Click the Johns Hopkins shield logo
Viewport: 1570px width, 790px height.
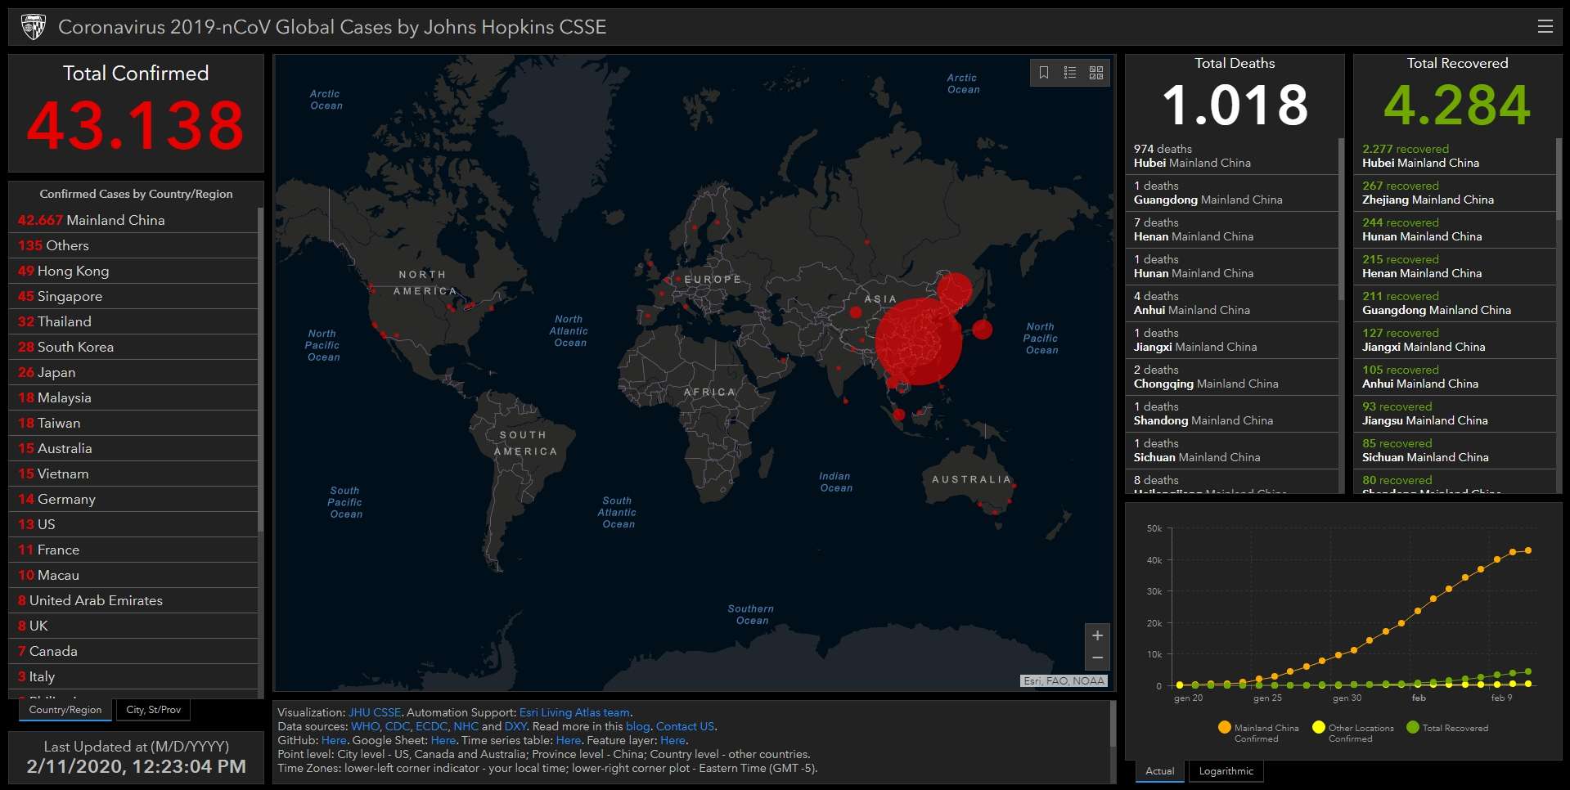33,26
